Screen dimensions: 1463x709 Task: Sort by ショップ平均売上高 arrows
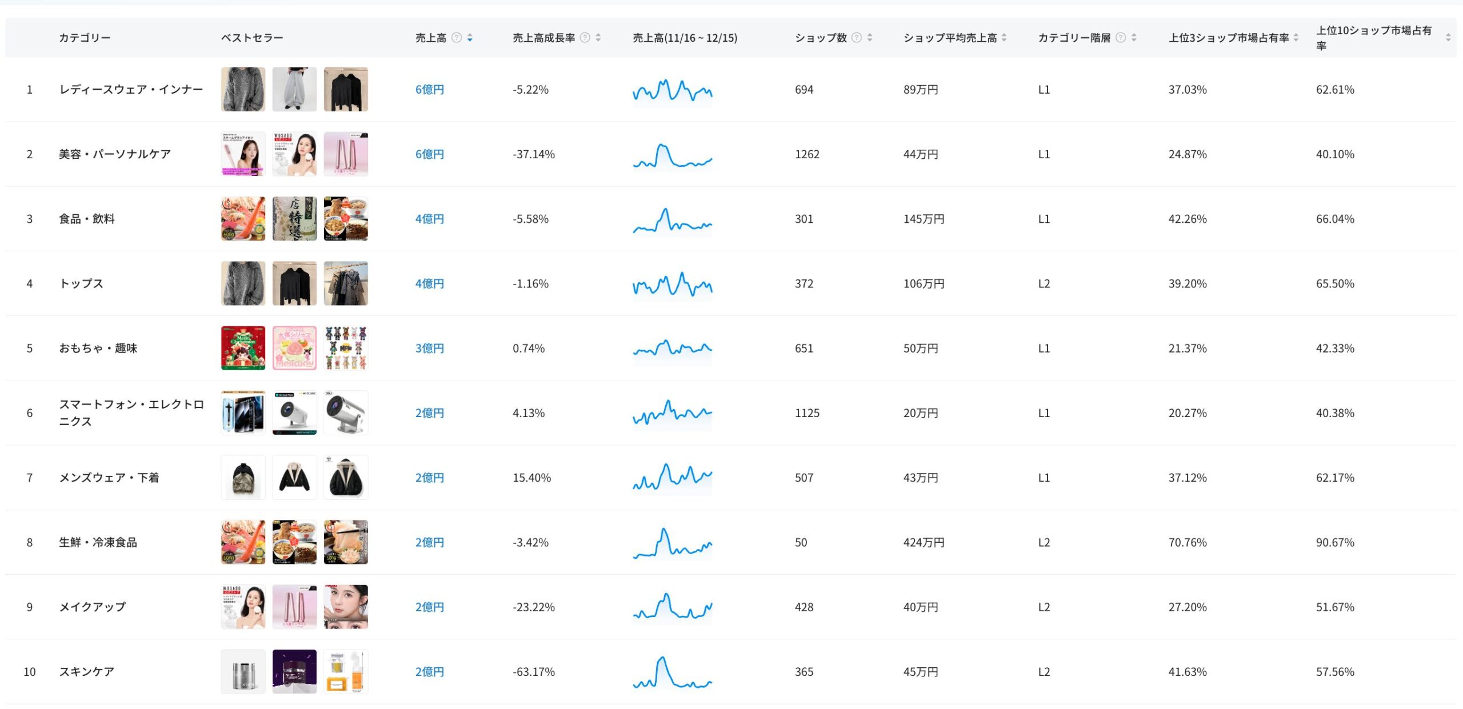(1004, 38)
